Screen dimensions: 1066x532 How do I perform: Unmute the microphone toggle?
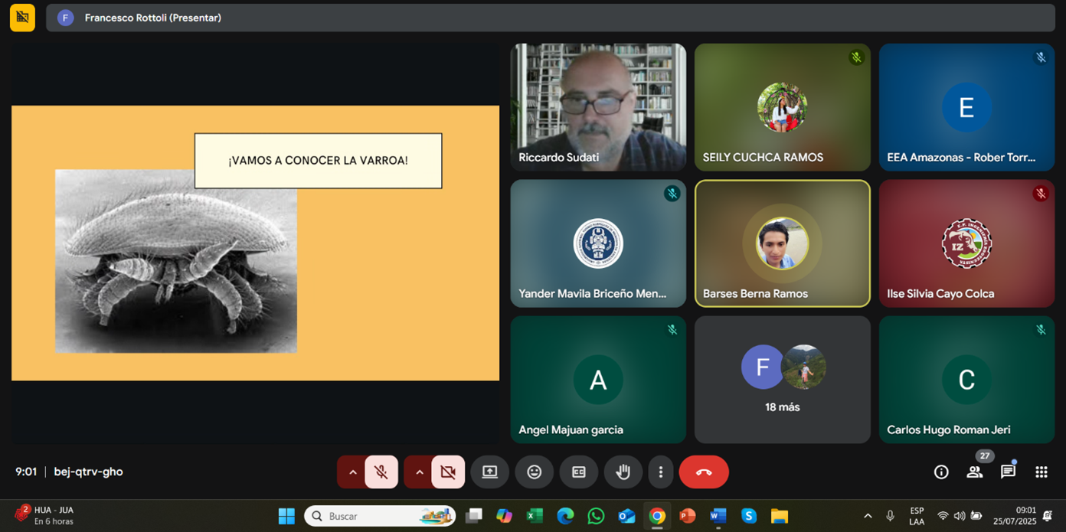coord(381,472)
